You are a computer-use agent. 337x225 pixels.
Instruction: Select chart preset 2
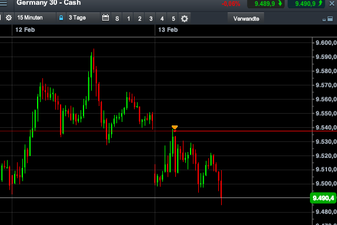[x=140, y=18]
